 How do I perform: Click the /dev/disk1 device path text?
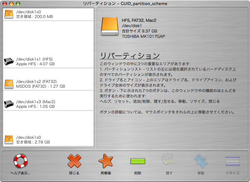132,26
